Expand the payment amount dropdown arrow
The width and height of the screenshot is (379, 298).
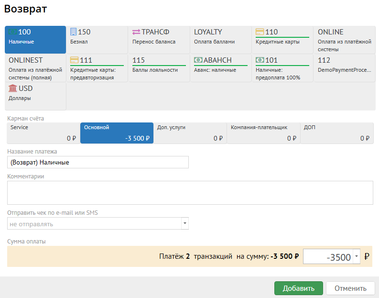[357, 257]
